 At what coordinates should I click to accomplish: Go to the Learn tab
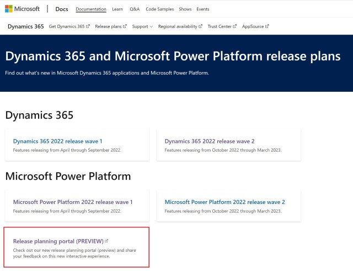pos(117,9)
